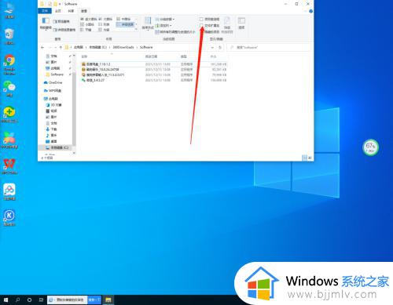Viewport: 393px width, 305px height.
Task: Click the floating 67% accelerator ball
Action: tap(370, 147)
